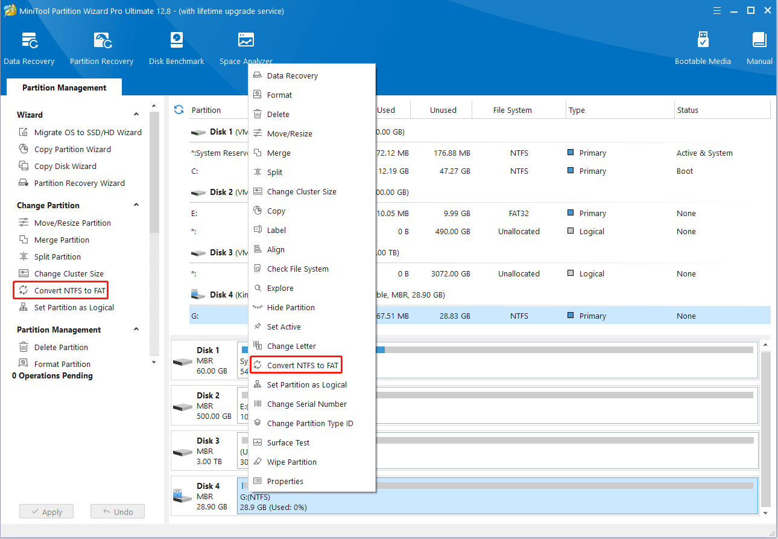778x539 pixels.
Task: Select Check File System in context menu
Action: [312, 269]
